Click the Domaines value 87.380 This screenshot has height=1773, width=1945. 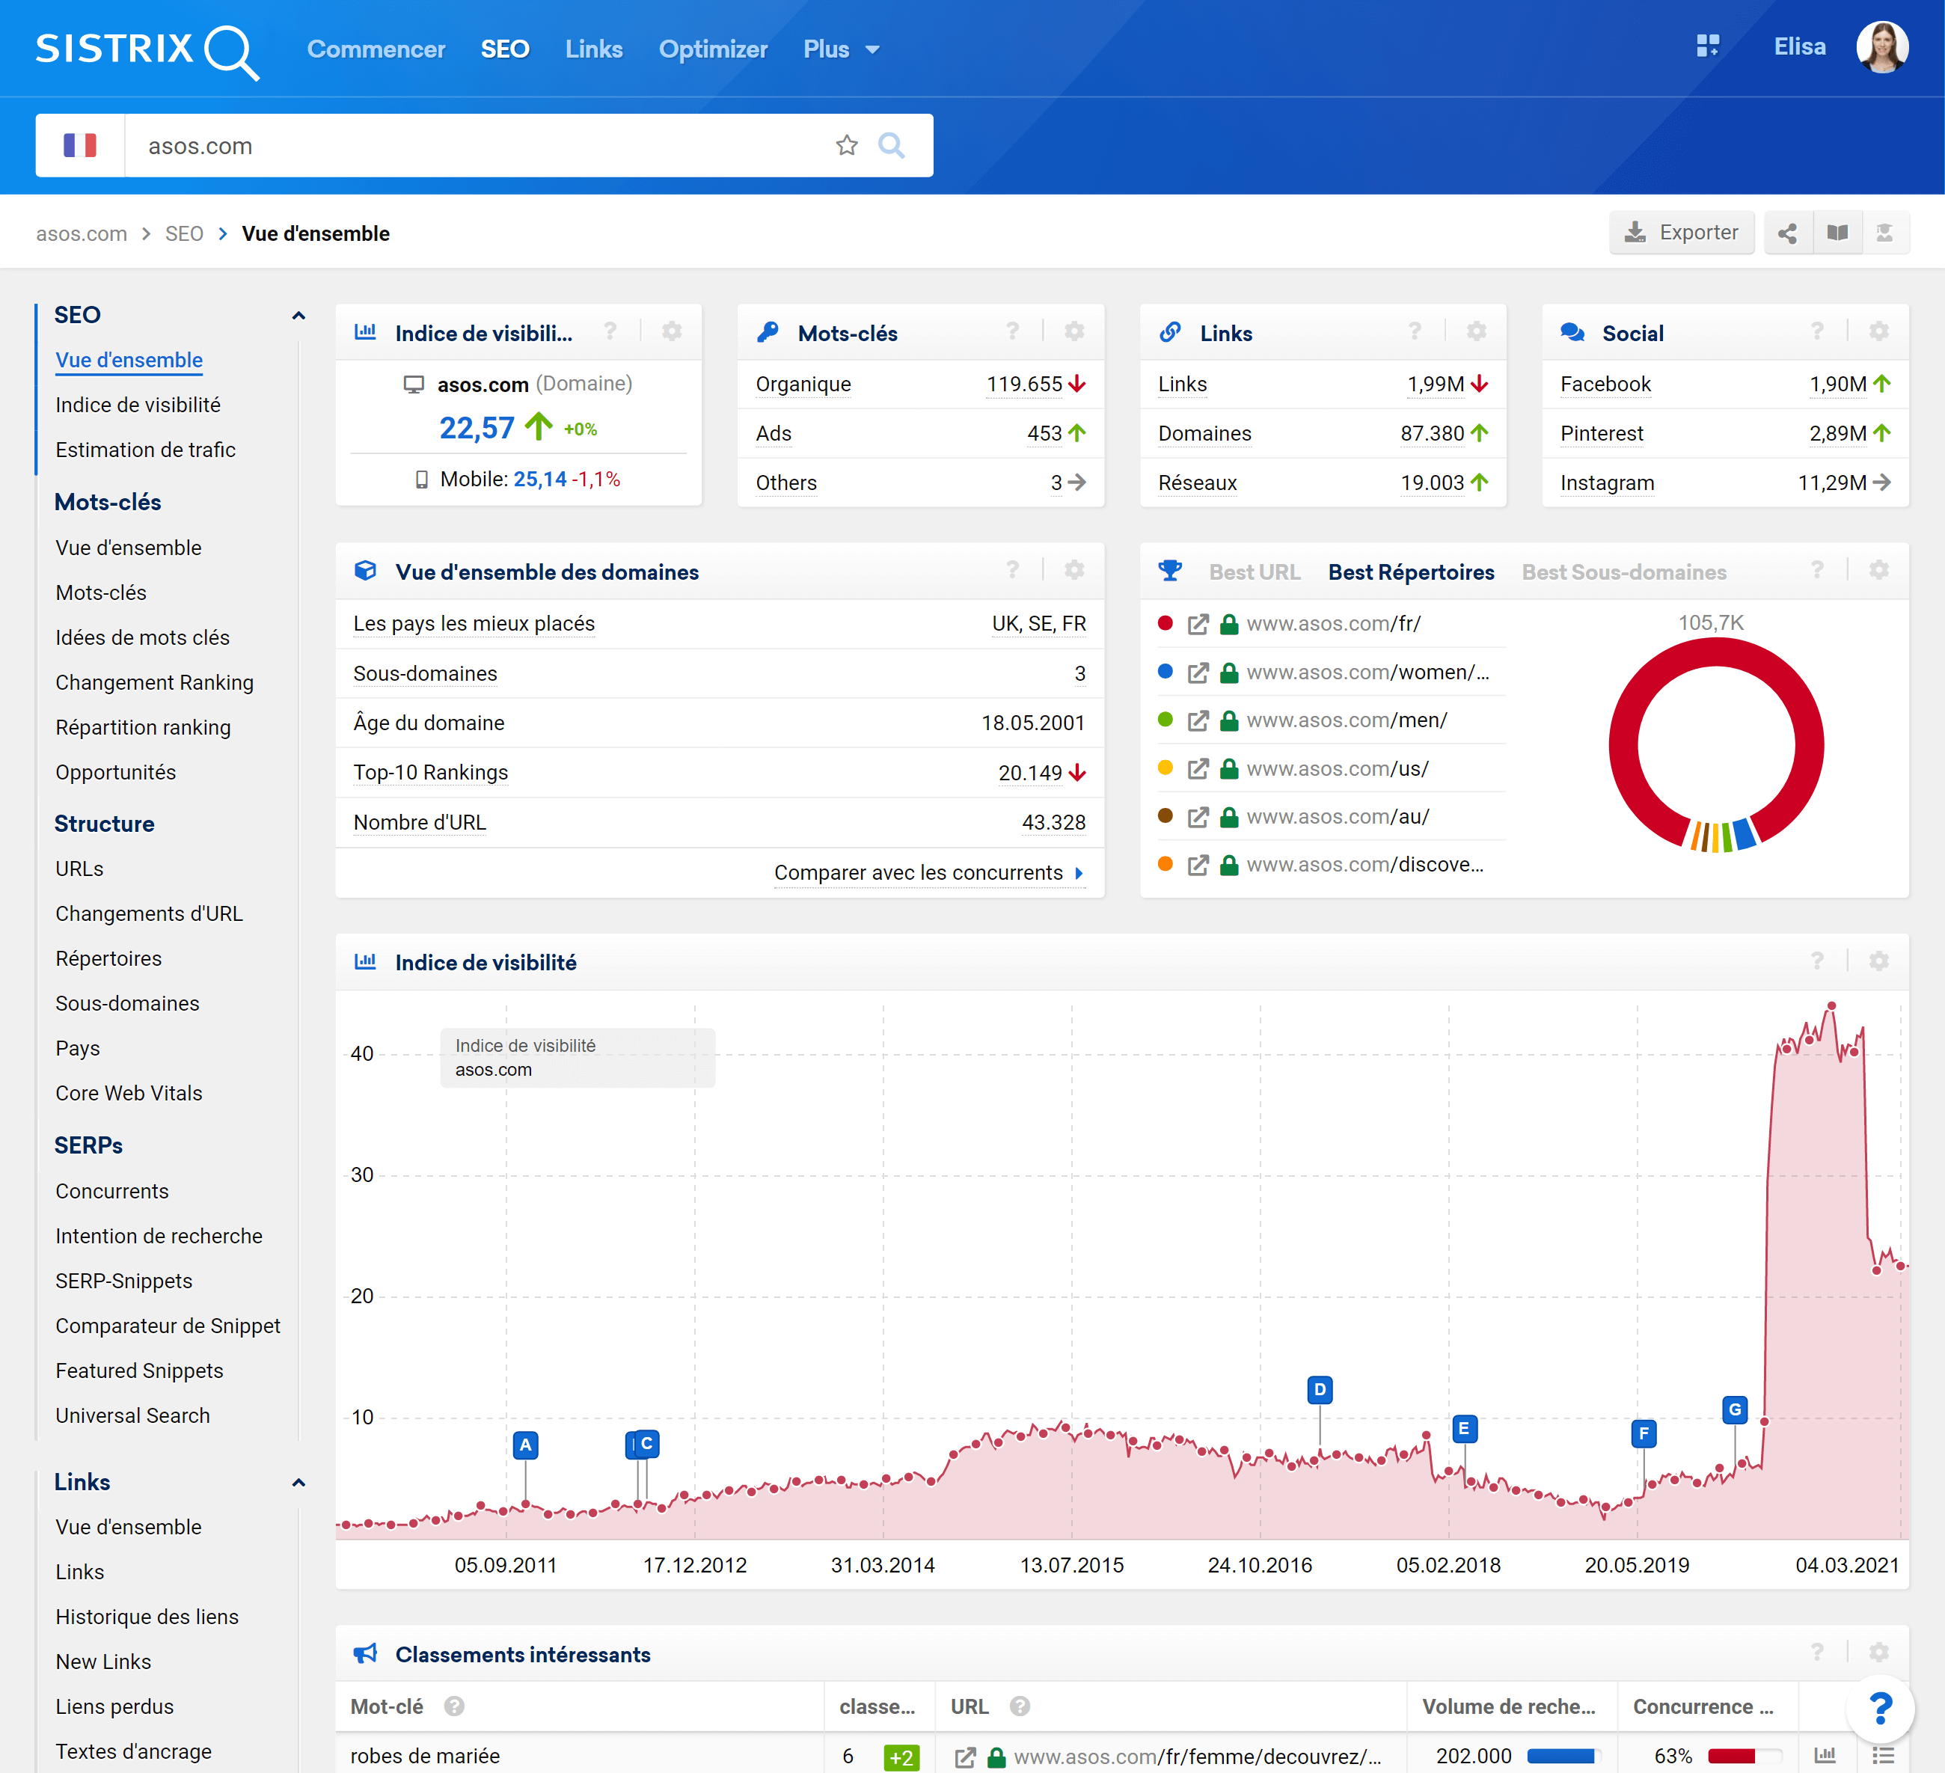click(x=1432, y=434)
